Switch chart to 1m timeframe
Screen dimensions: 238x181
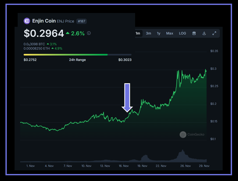tap(138, 33)
